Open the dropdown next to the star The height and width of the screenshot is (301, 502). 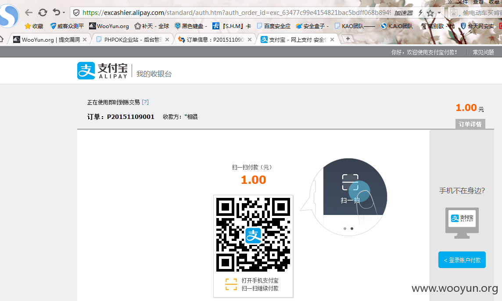[x=439, y=13]
